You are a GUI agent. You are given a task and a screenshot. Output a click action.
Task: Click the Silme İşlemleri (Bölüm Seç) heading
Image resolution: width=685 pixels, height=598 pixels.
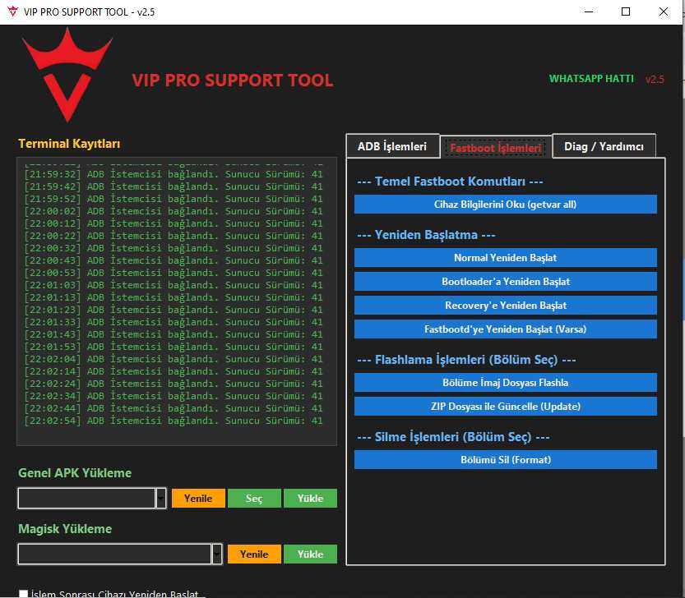coord(453,437)
